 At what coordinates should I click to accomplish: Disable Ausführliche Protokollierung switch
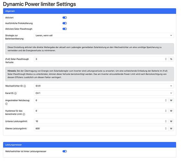pos(65,23)
